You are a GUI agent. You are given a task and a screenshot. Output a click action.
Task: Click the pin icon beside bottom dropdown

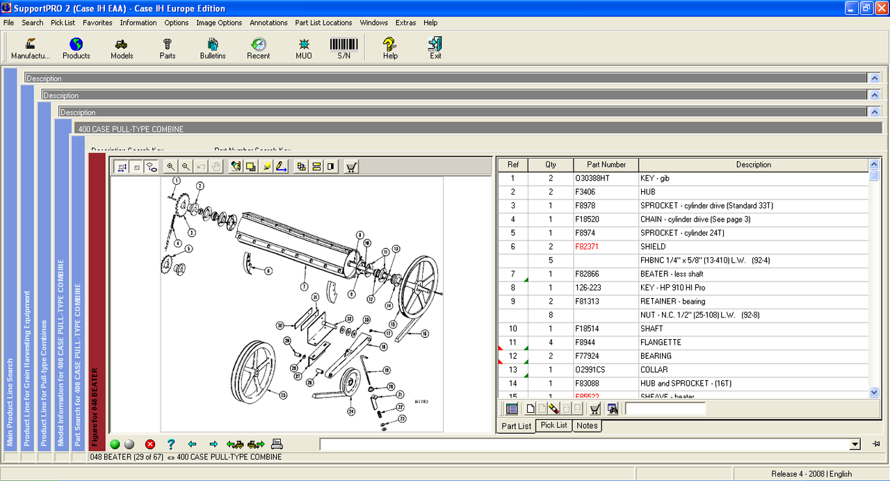tap(876, 444)
